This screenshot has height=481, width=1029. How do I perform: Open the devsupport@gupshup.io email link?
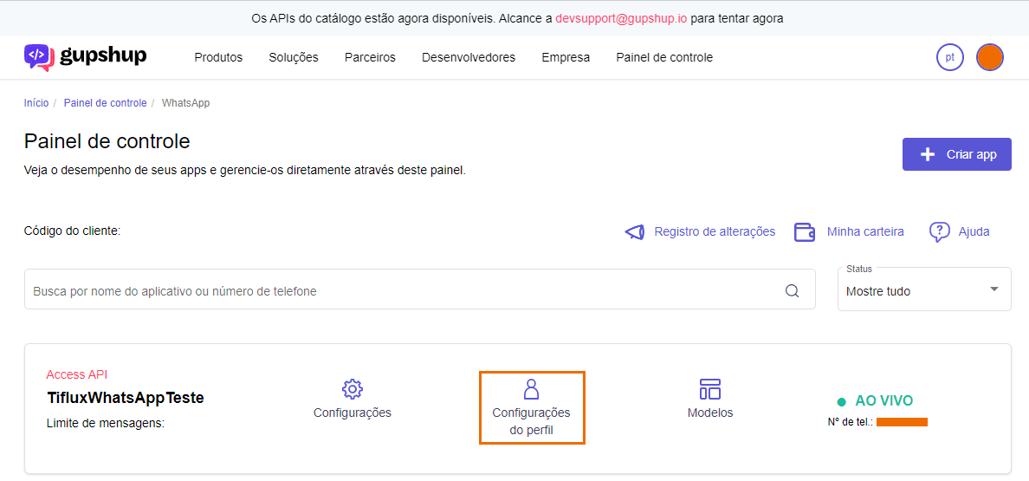621,18
